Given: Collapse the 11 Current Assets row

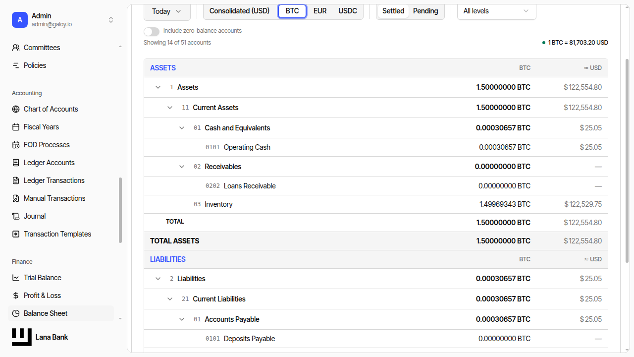Looking at the screenshot, I should (x=170, y=108).
